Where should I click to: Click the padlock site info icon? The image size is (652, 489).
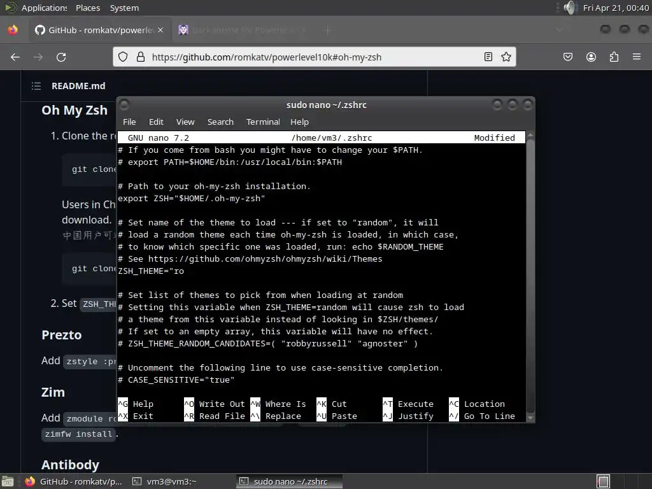tap(141, 57)
